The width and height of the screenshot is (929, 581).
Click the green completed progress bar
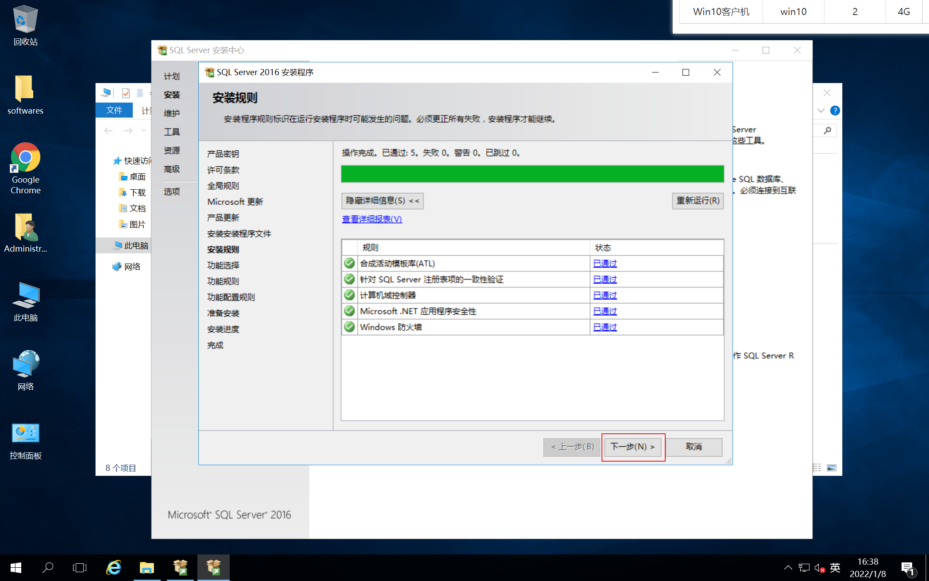coord(532,174)
